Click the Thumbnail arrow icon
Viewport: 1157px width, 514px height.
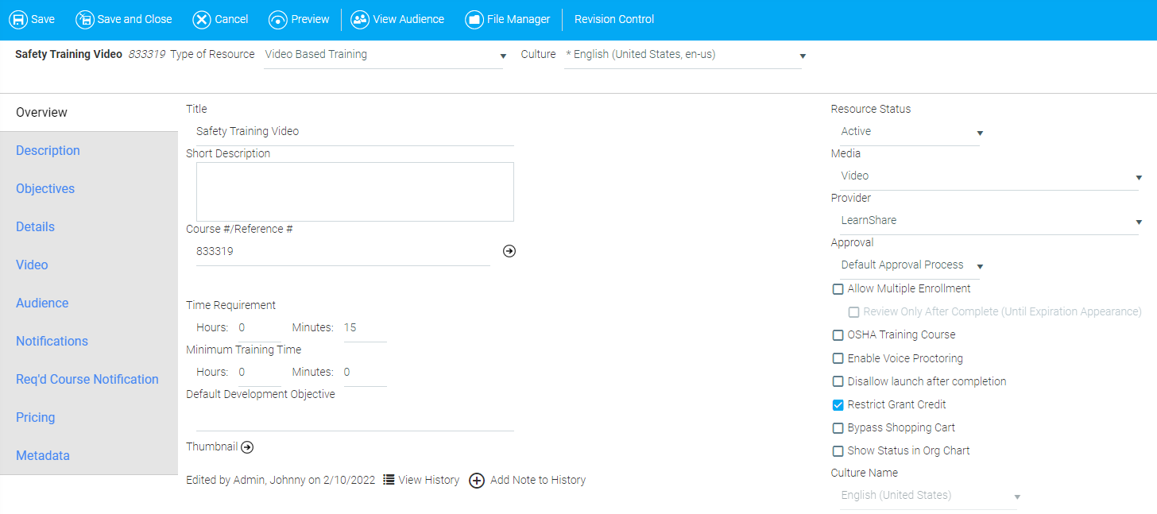click(x=247, y=447)
